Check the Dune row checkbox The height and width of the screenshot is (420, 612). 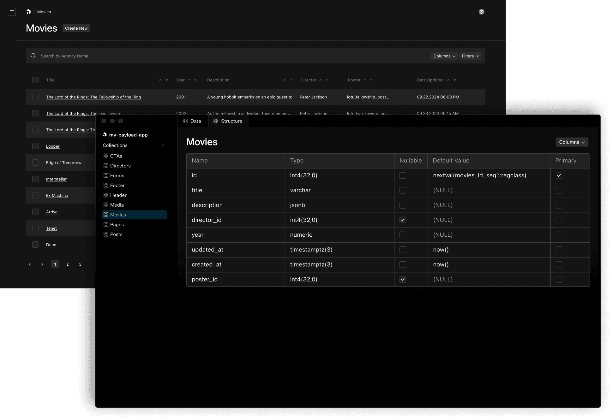click(35, 245)
